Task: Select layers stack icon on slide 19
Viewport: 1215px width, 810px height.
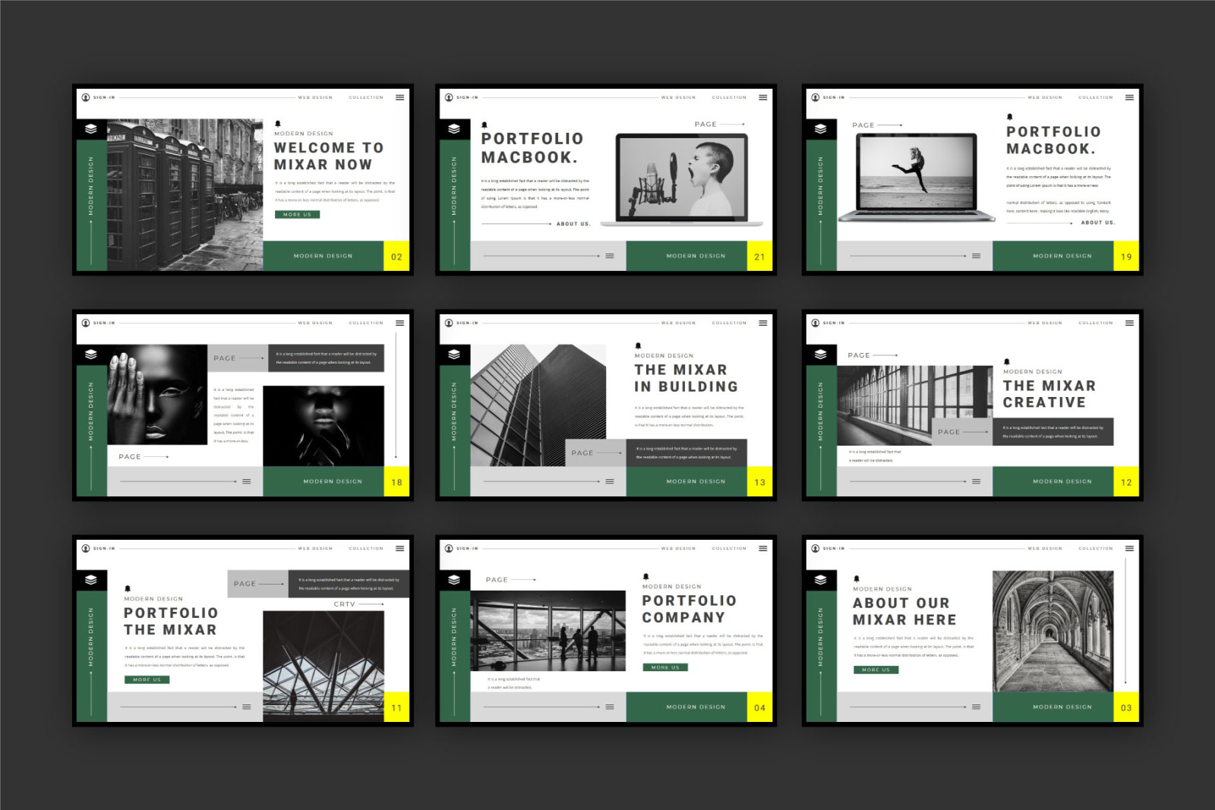Action: pos(820,129)
